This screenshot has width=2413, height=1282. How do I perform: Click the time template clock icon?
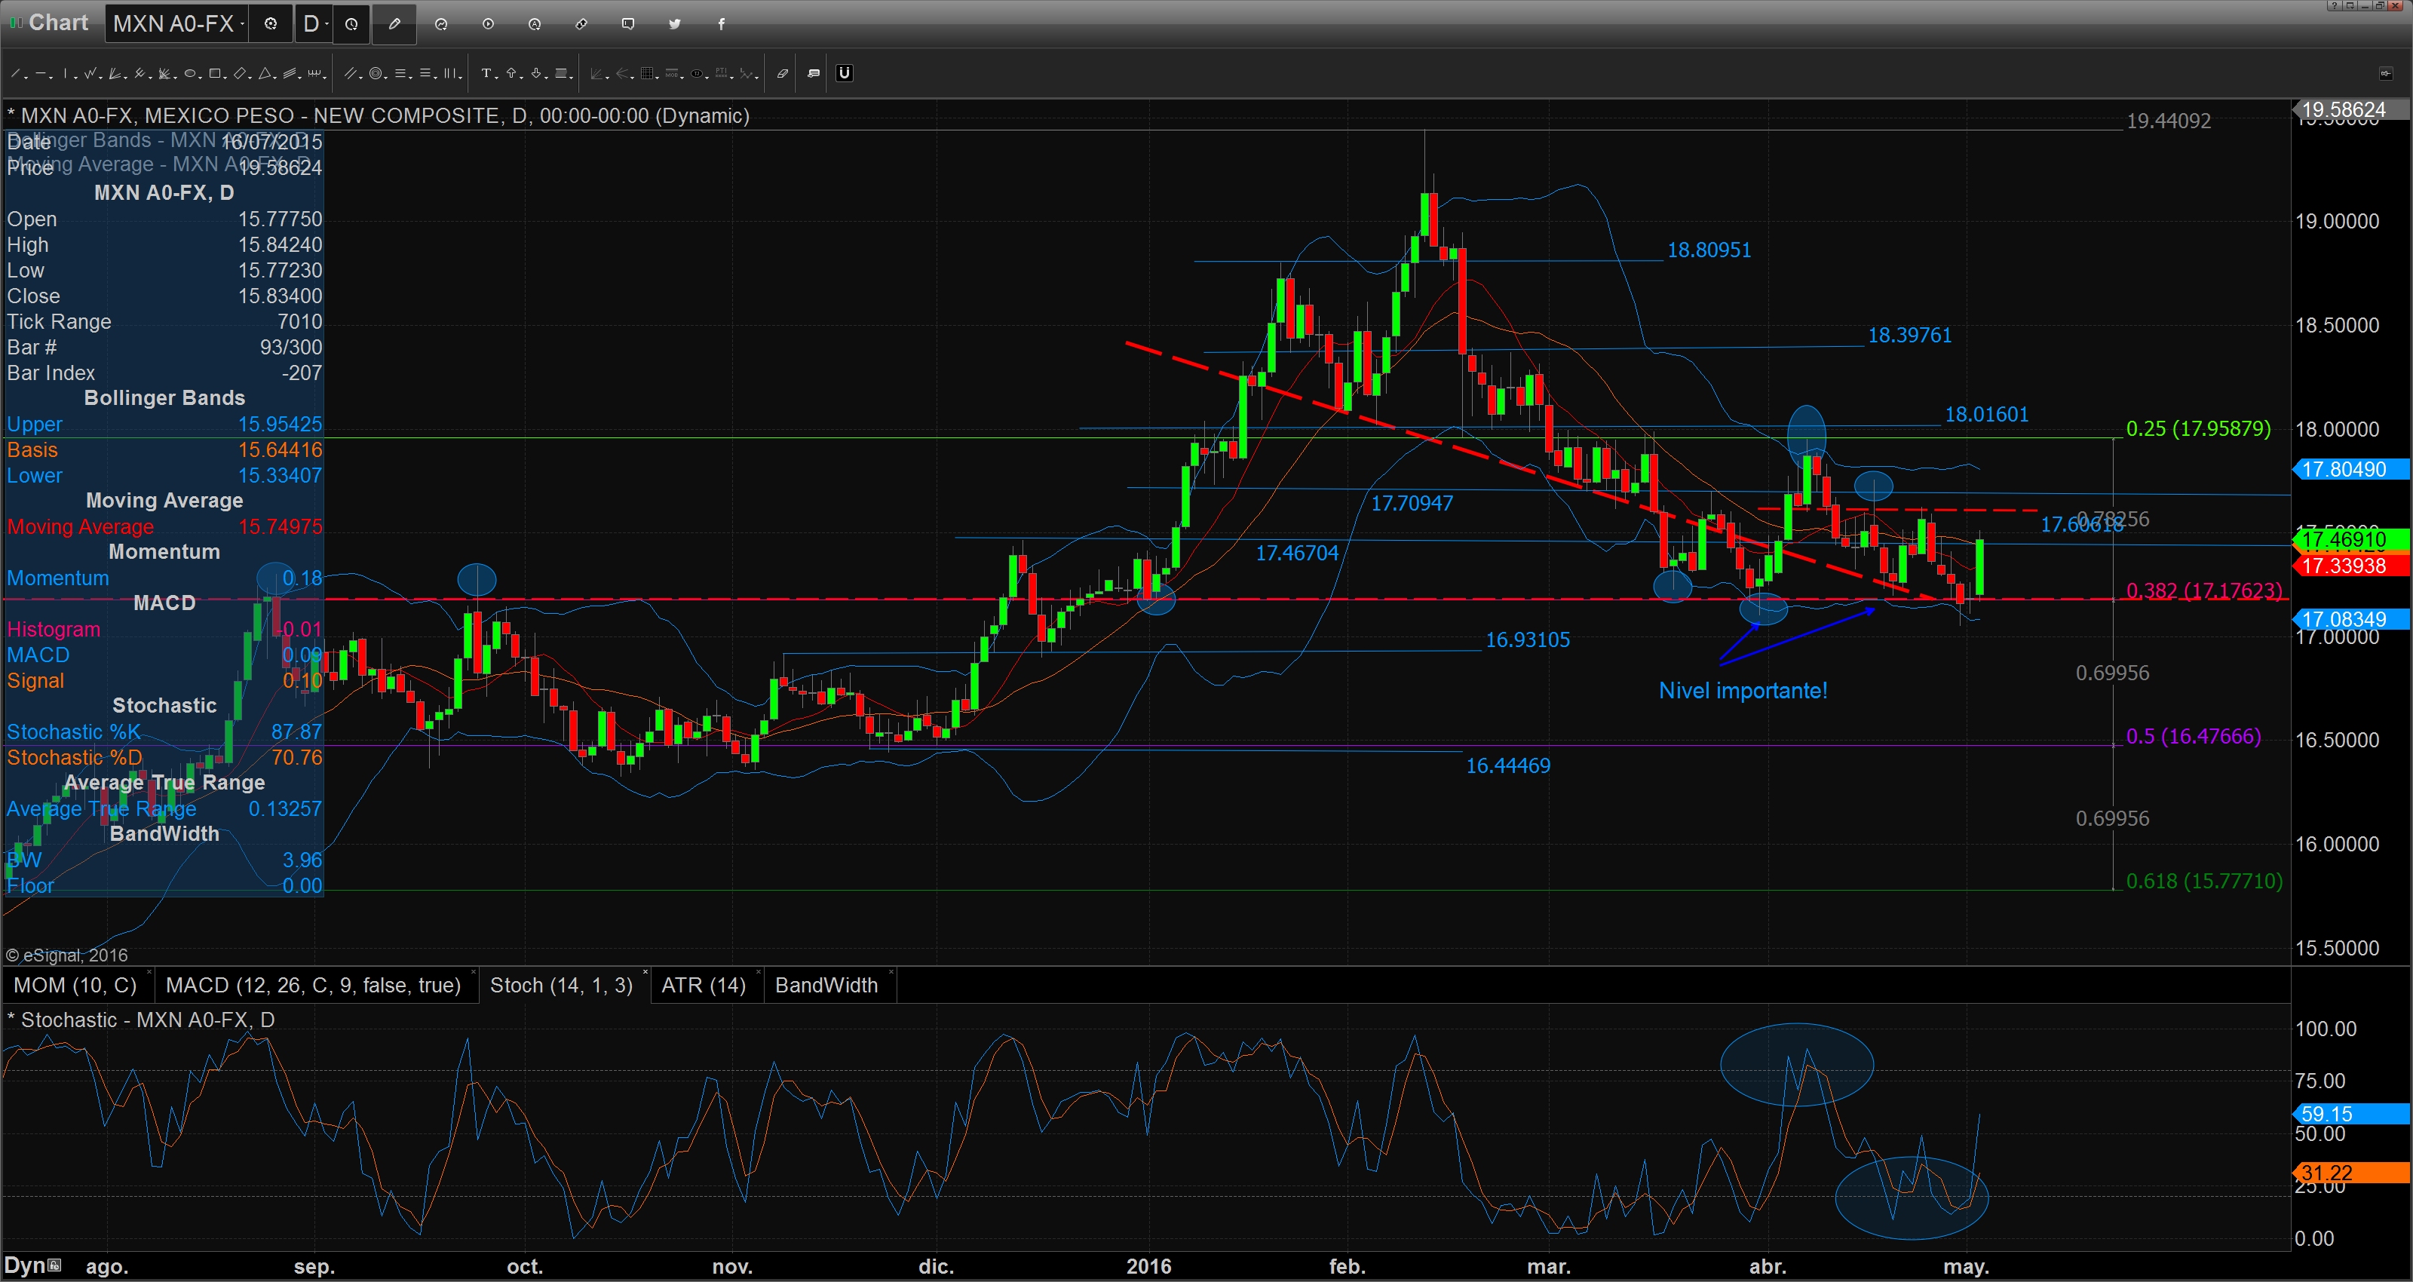[351, 23]
